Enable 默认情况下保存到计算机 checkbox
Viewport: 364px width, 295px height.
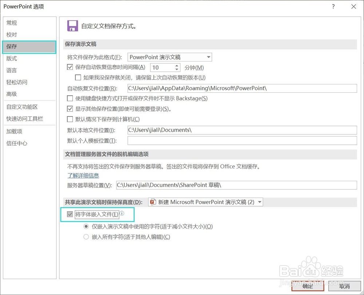(70, 119)
